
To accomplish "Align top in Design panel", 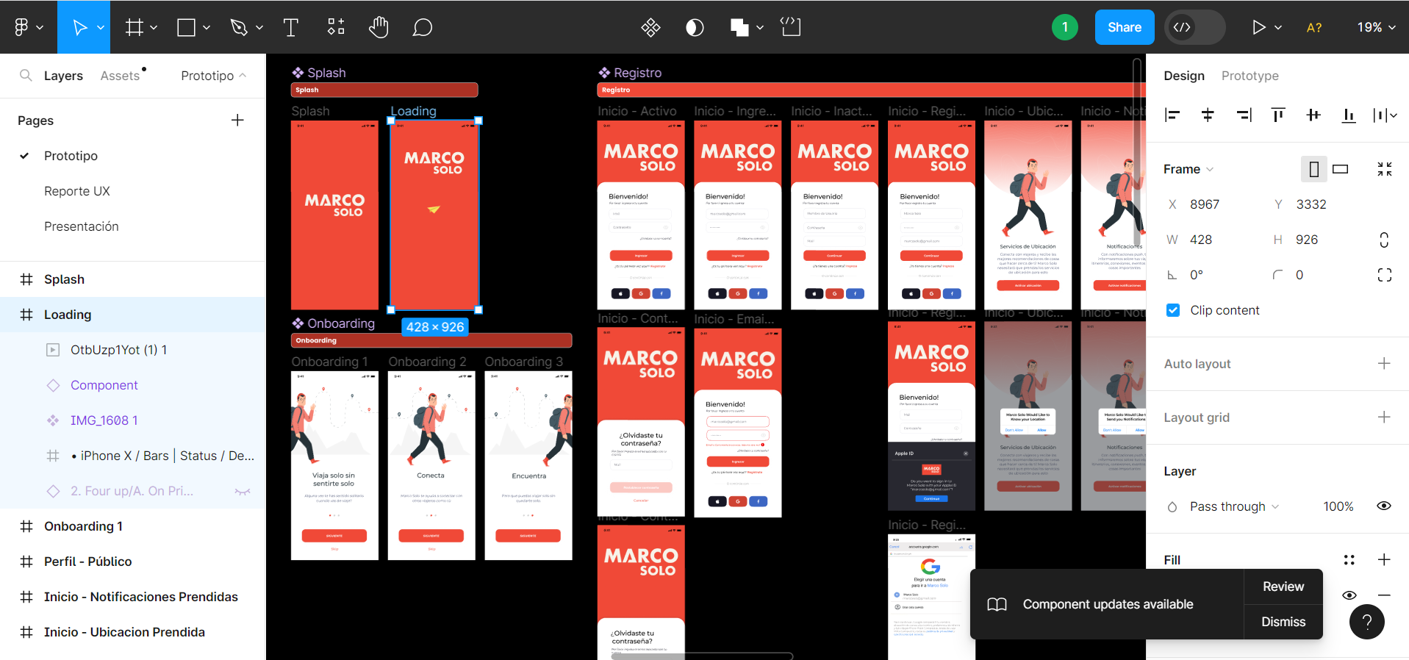I will click(x=1278, y=115).
